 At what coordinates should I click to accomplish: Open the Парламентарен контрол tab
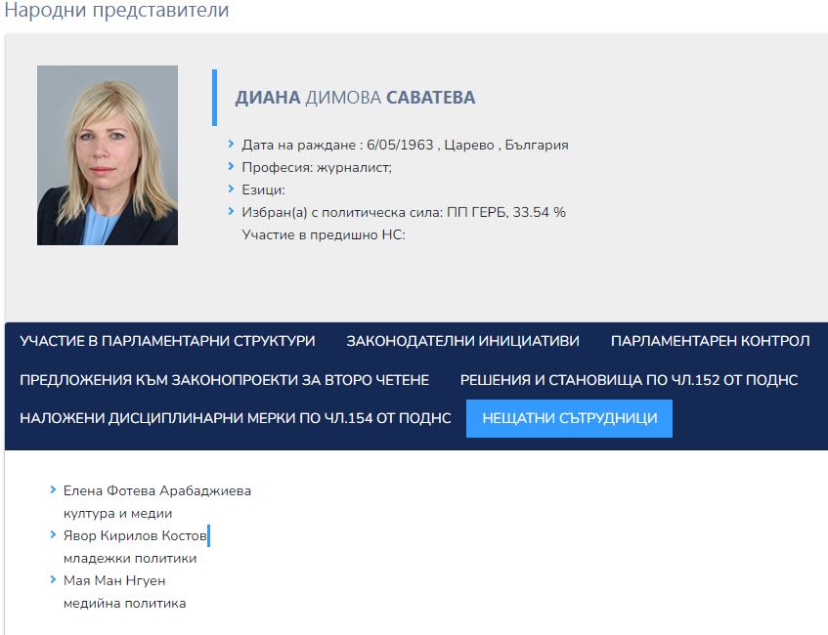point(711,341)
